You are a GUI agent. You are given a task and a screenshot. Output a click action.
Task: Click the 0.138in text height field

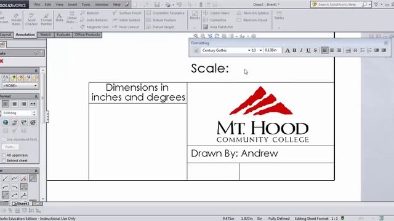tap(272, 50)
